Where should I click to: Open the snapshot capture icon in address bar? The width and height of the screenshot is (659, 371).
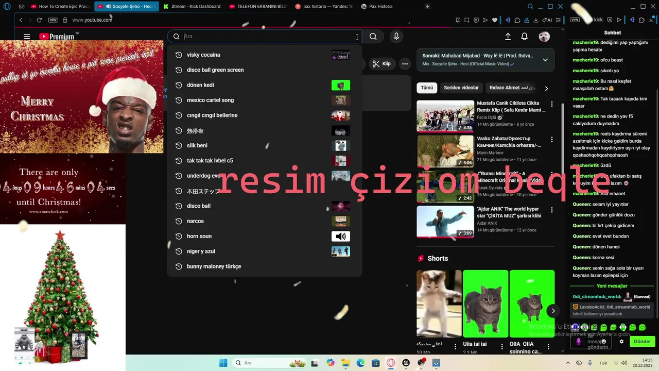466,20
